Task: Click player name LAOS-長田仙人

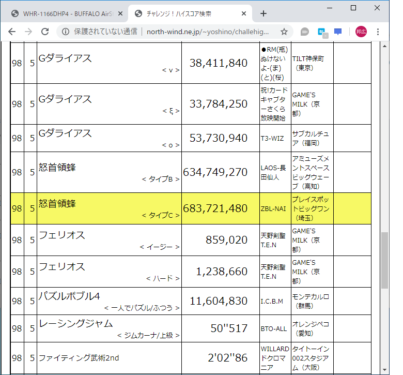Action: click(x=273, y=172)
